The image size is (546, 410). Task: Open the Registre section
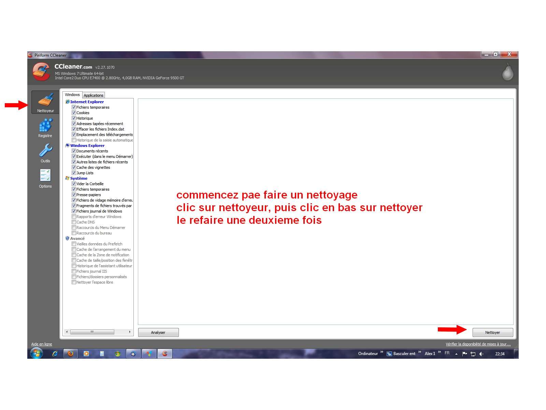(45, 128)
